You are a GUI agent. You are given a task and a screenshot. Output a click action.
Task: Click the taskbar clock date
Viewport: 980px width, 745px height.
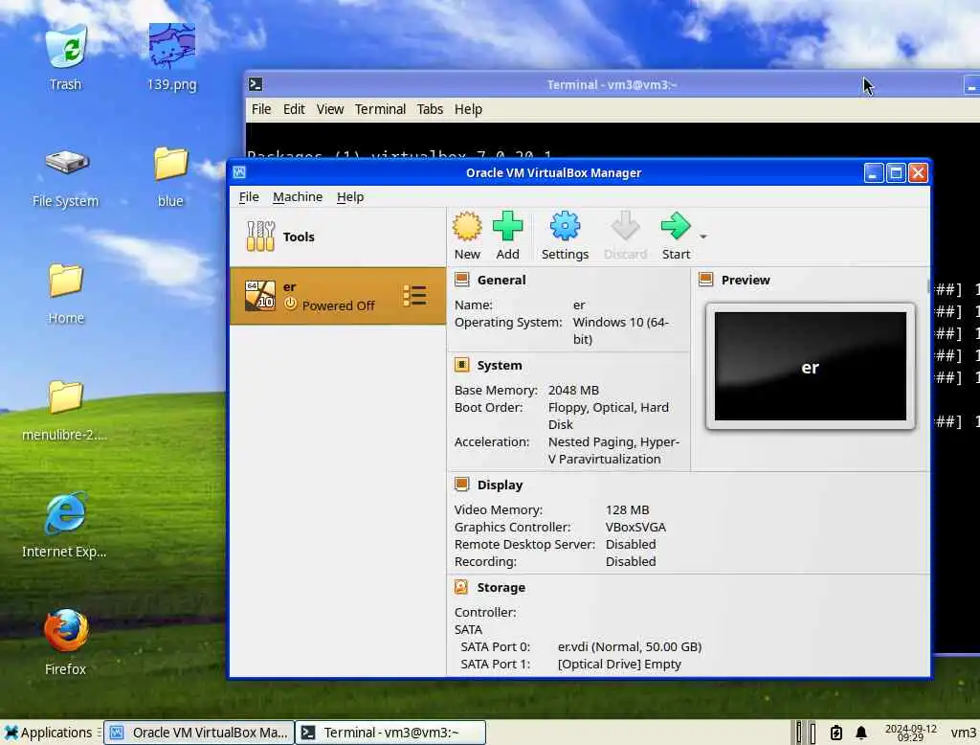[911, 733]
